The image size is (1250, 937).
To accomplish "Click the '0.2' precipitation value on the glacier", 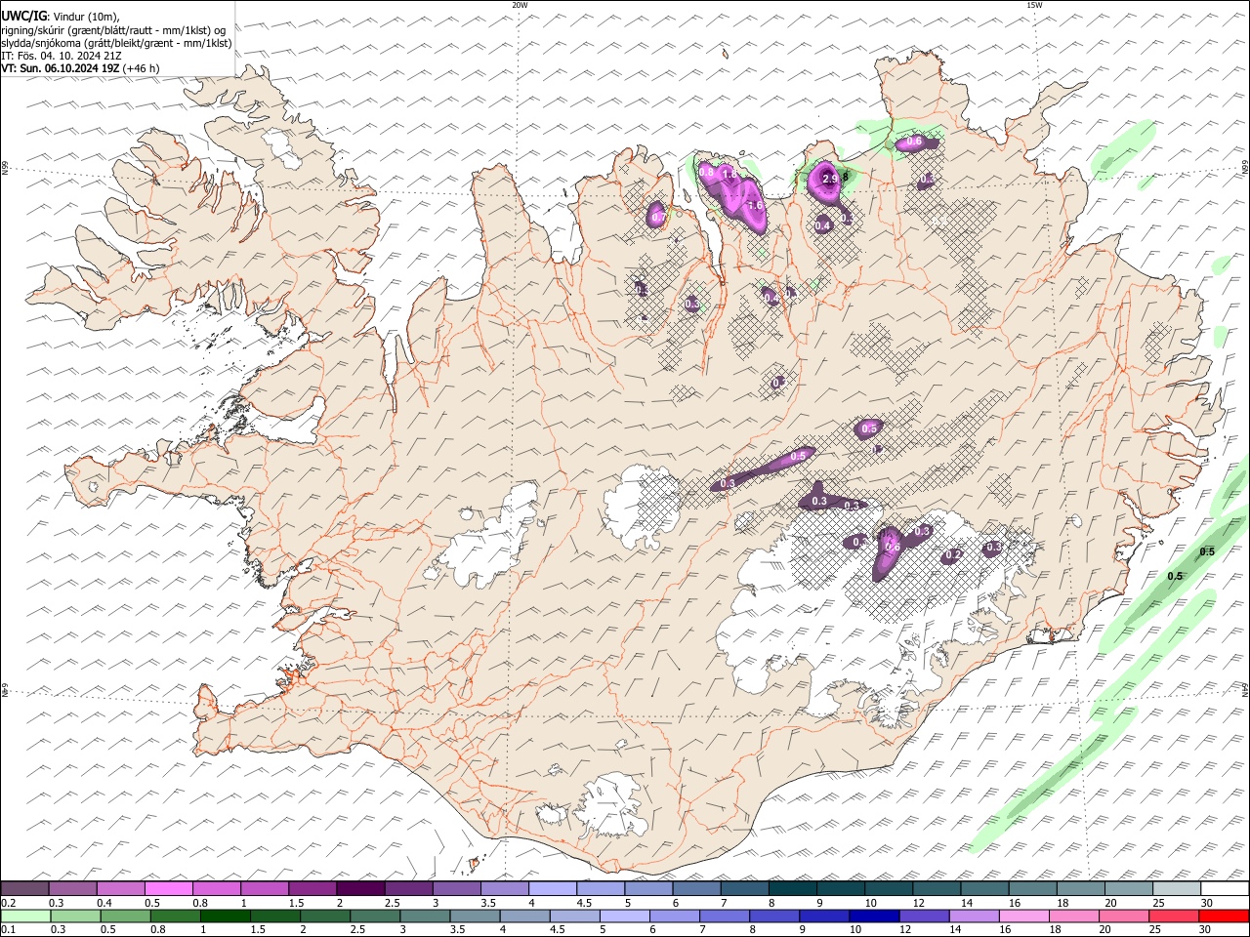I will pyautogui.click(x=954, y=554).
